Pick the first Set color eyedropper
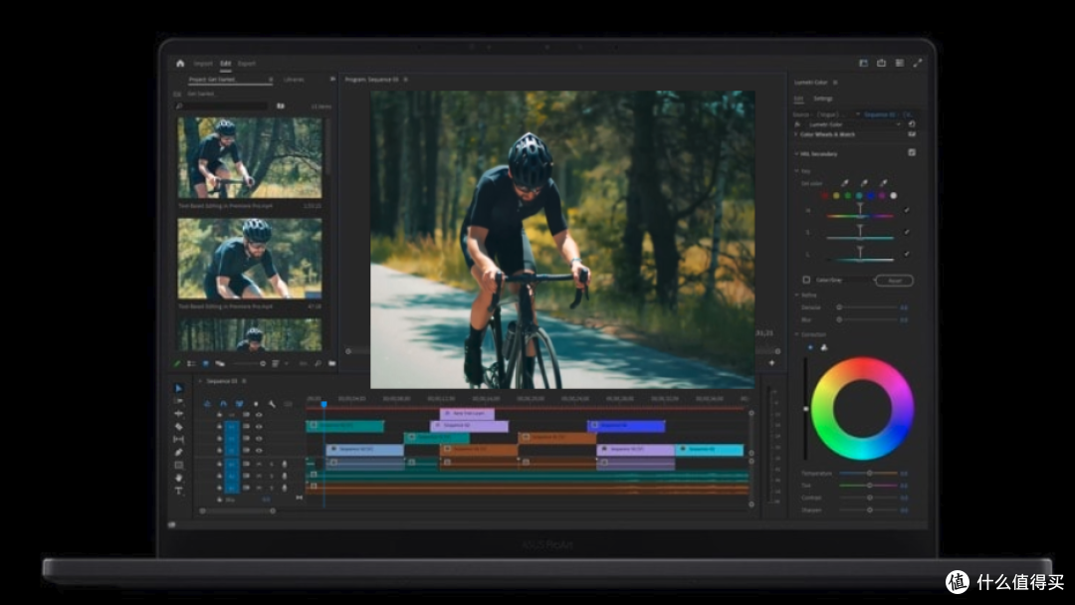The width and height of the screenshot is (1075, 605). tap(845, 183)
